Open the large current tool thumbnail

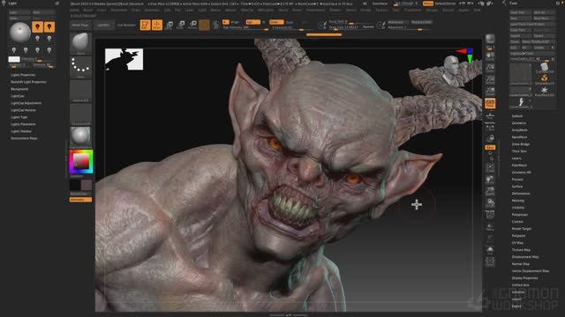tap(521, 74)
